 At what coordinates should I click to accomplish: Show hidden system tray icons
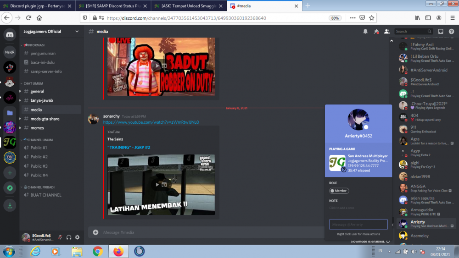point(389,251)
